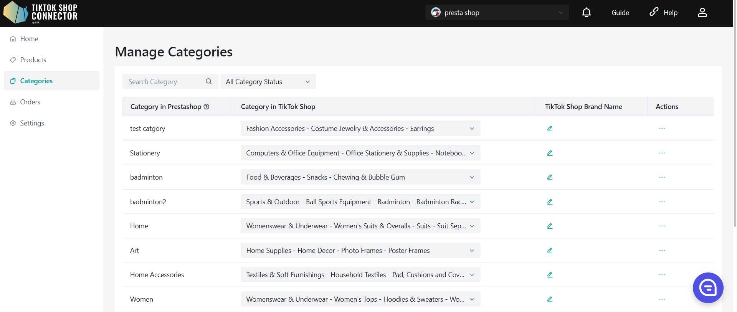Click the info icon beside Category in Prestashop

207,107
